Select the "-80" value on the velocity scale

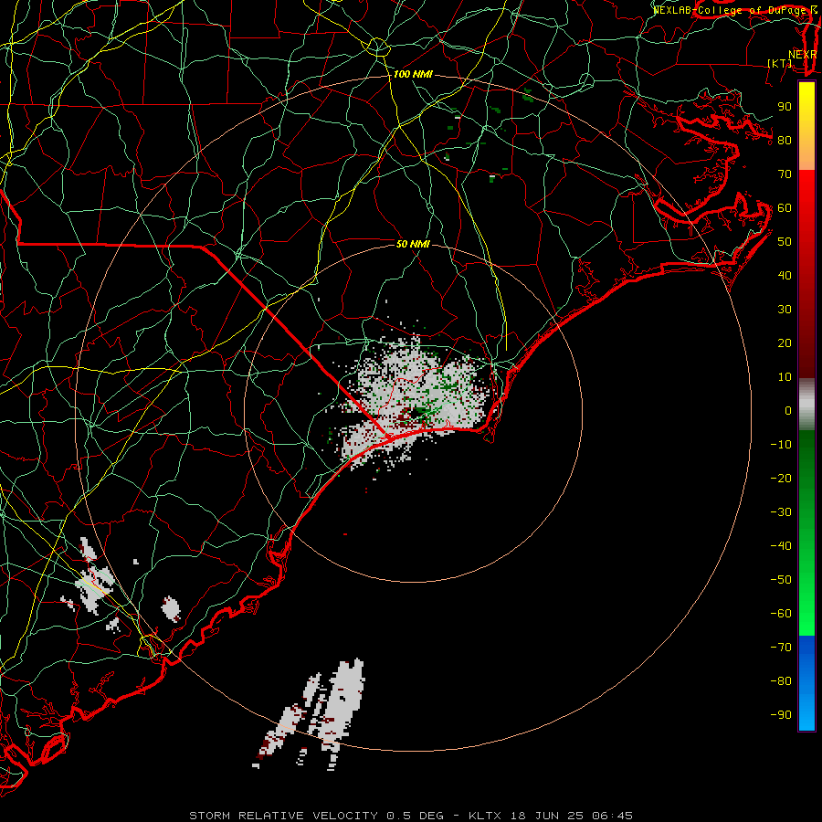pyautogui.click(x=781, y=681)
